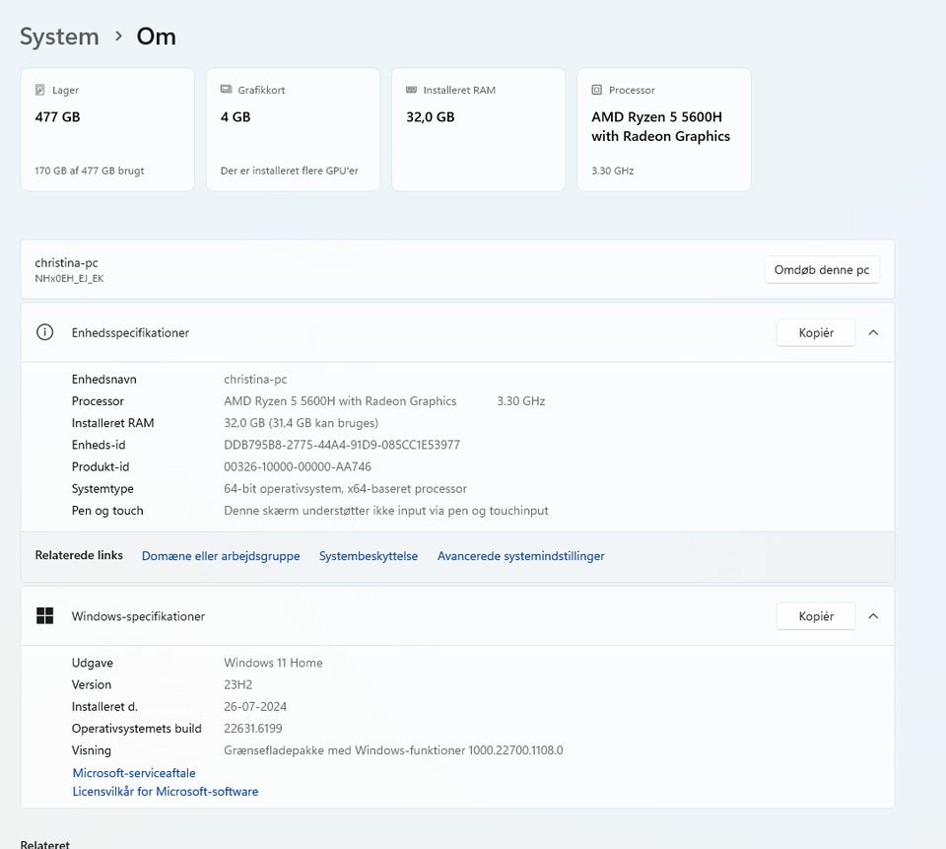Open Licensvilkår for Microsoft-software link
946x849 pixels.
pyautogui.click(x=166, y=791)
